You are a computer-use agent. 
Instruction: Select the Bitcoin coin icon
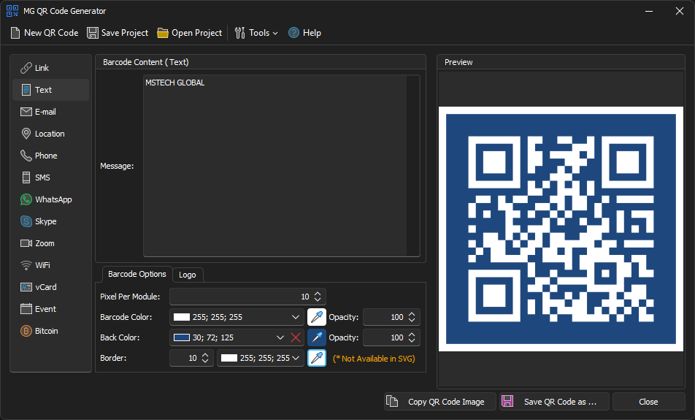tap(26, 331)
